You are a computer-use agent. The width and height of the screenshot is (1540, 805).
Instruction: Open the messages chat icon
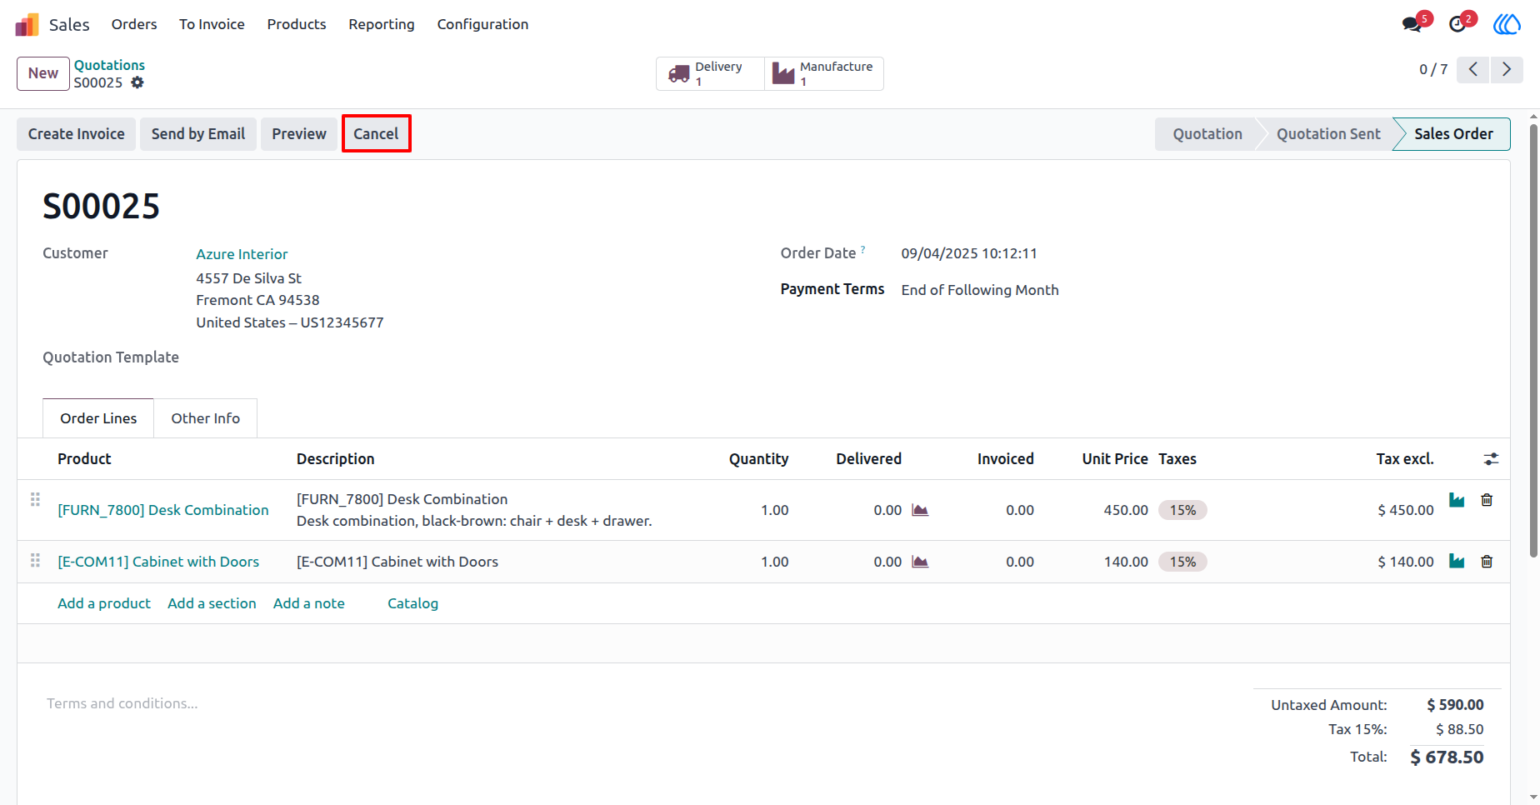coord(1412,24)
